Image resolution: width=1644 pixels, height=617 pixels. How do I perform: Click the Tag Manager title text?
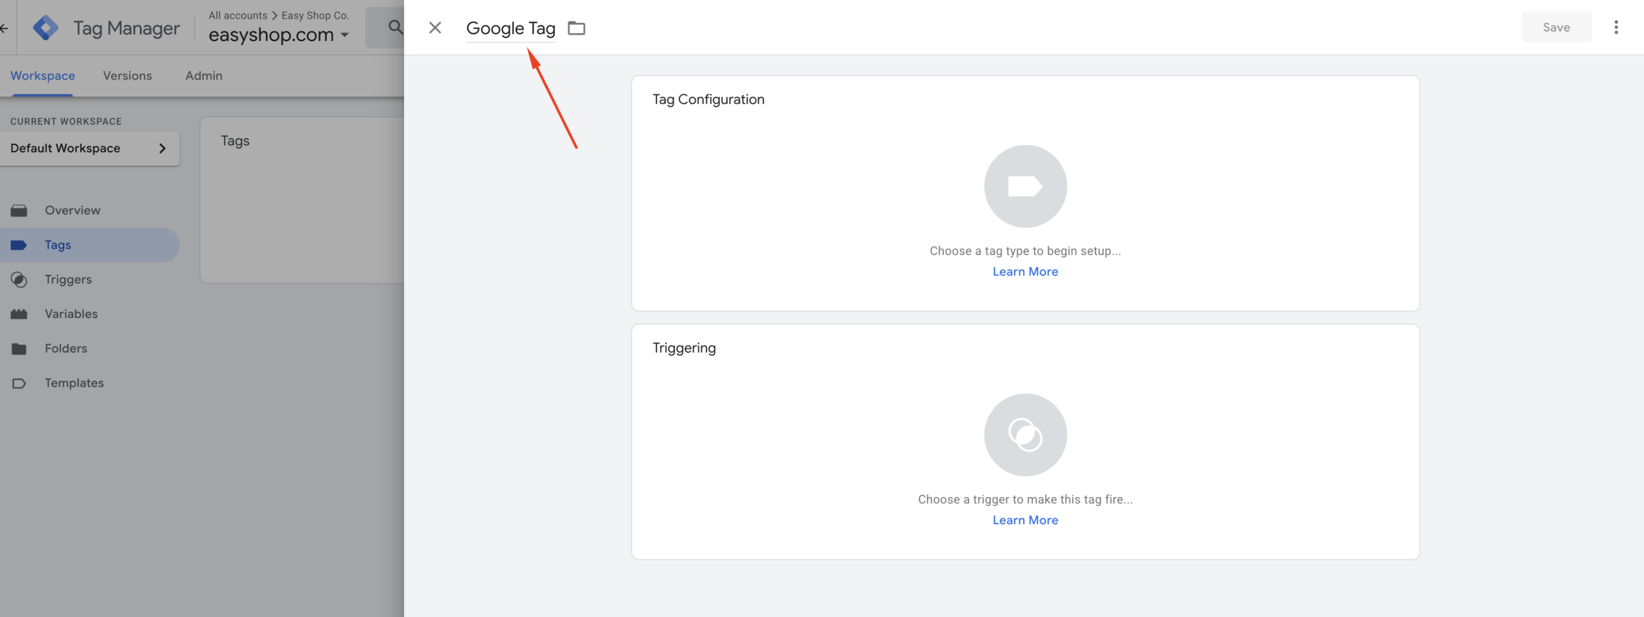coord(127,28)
